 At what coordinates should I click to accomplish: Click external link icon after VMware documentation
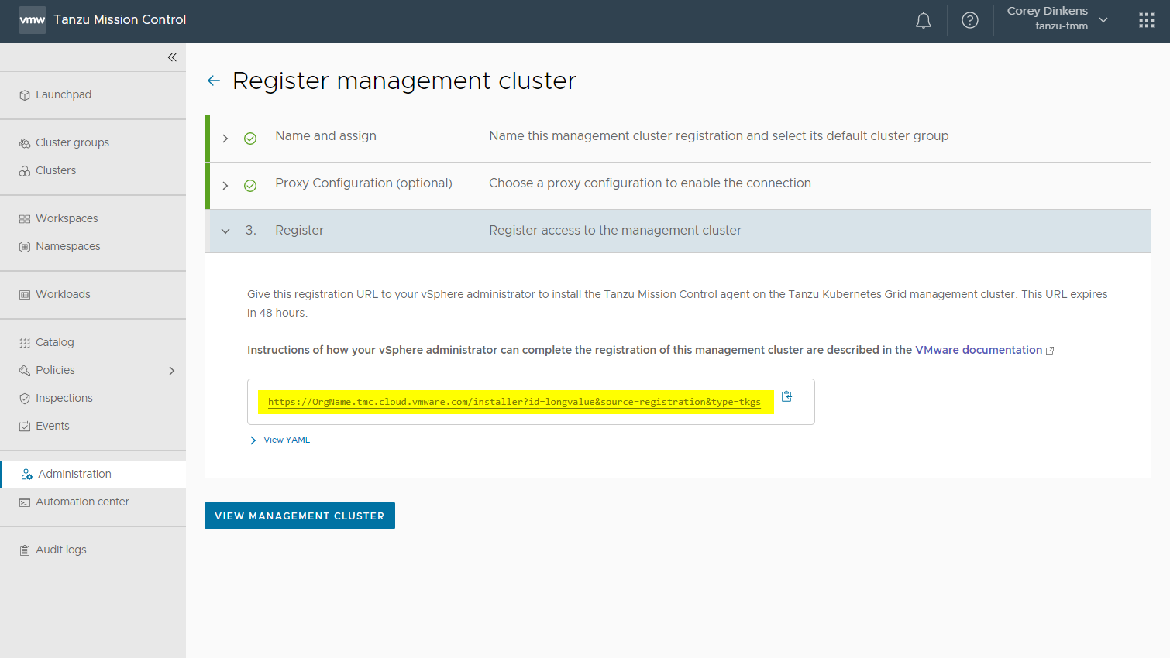pos(1050,351)
